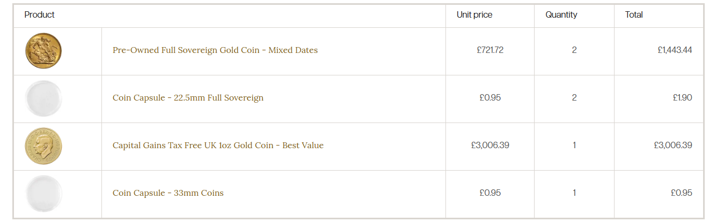Click the Total column header
Image resolution: width=709 pixels, height=222 pixels.
pos(634,15)
